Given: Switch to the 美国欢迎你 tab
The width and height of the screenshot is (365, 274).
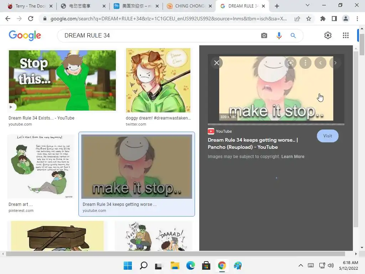Looking at the screenshot, I should point(137,6).
